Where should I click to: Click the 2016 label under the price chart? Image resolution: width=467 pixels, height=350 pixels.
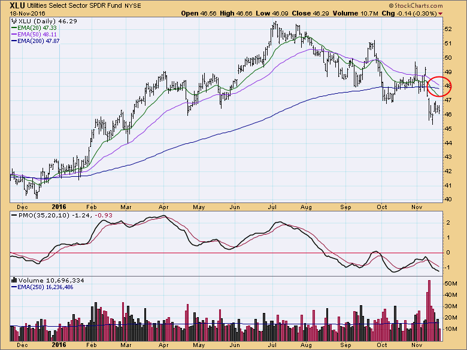[59, 207]
